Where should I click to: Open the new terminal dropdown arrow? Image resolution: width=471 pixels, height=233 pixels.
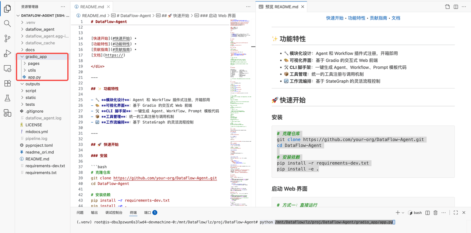pos(403,212)
